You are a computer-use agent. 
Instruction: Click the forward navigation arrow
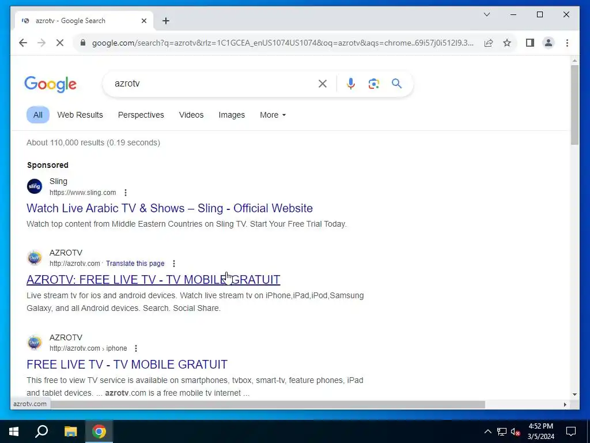(x=41, y=43)
